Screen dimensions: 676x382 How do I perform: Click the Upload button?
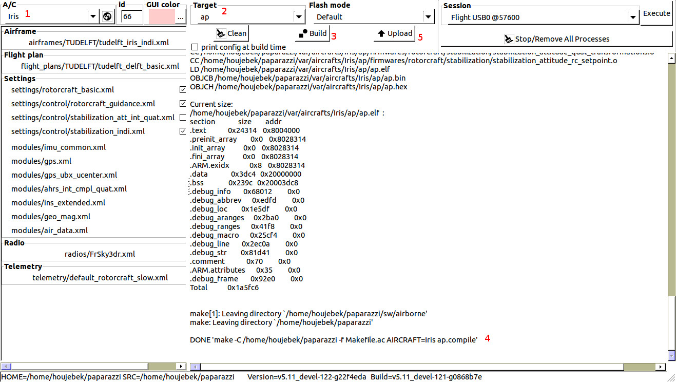395,33
